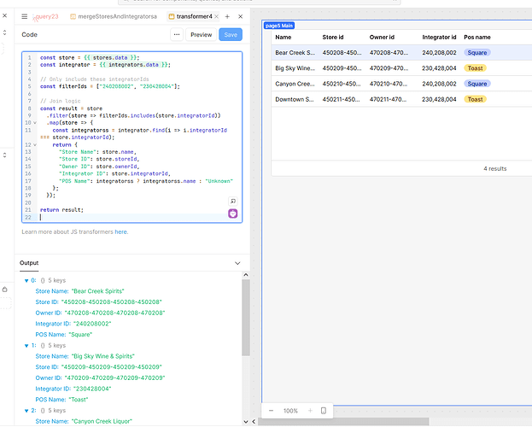Click output value "Bear Creek Spirits"
The width and height of the screenshot is (532, 427).
point(97,291)
